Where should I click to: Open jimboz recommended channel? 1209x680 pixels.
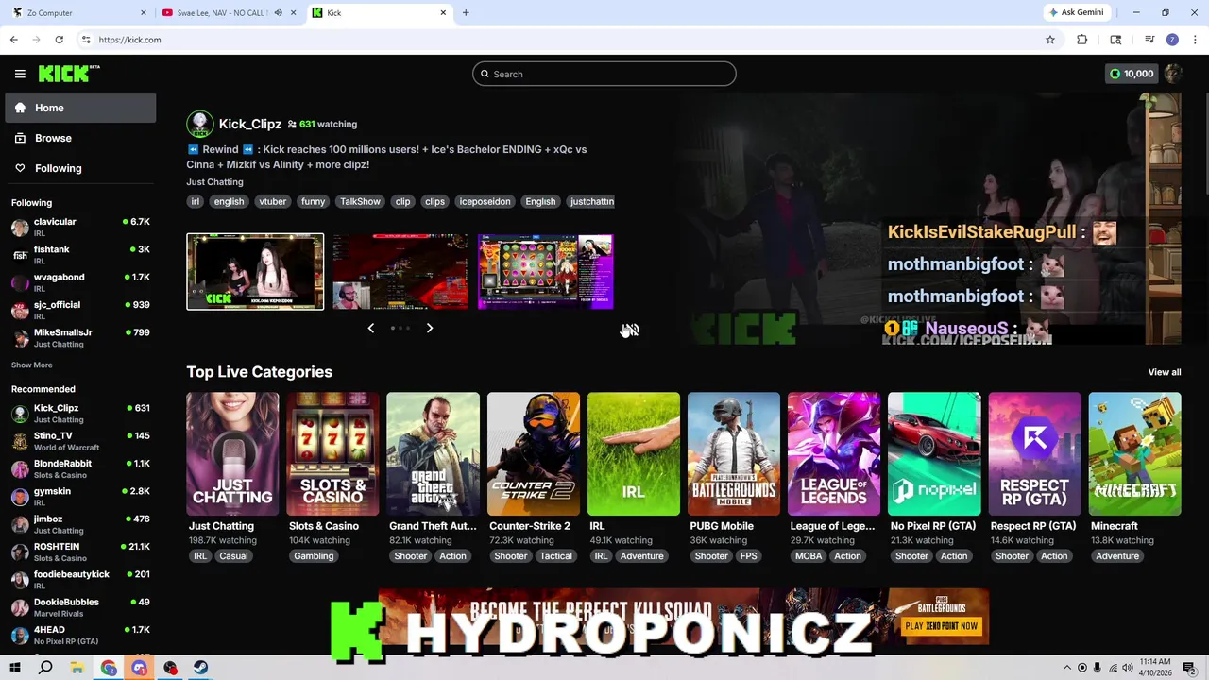click(80, 524)
